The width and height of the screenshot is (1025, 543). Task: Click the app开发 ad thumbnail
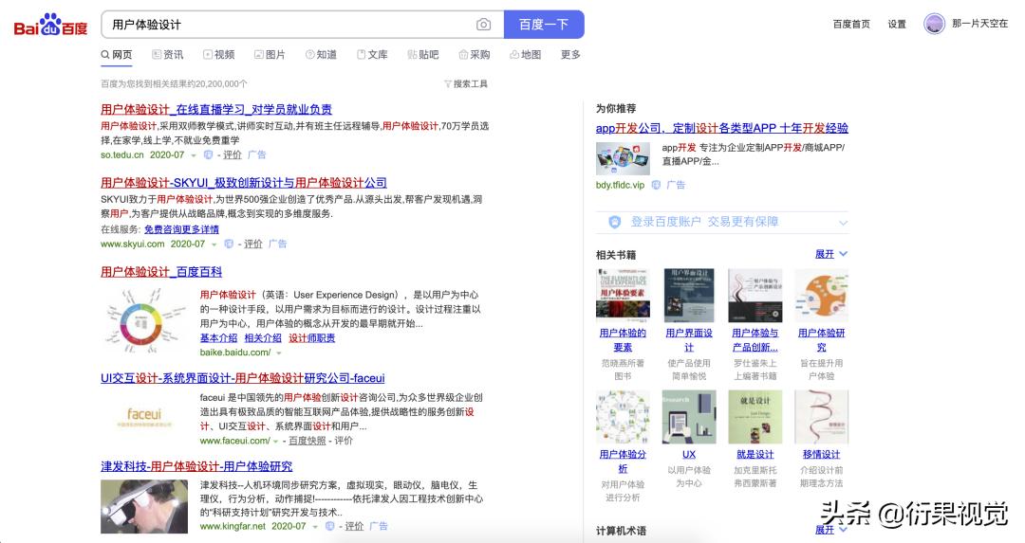tap(623, 158)
